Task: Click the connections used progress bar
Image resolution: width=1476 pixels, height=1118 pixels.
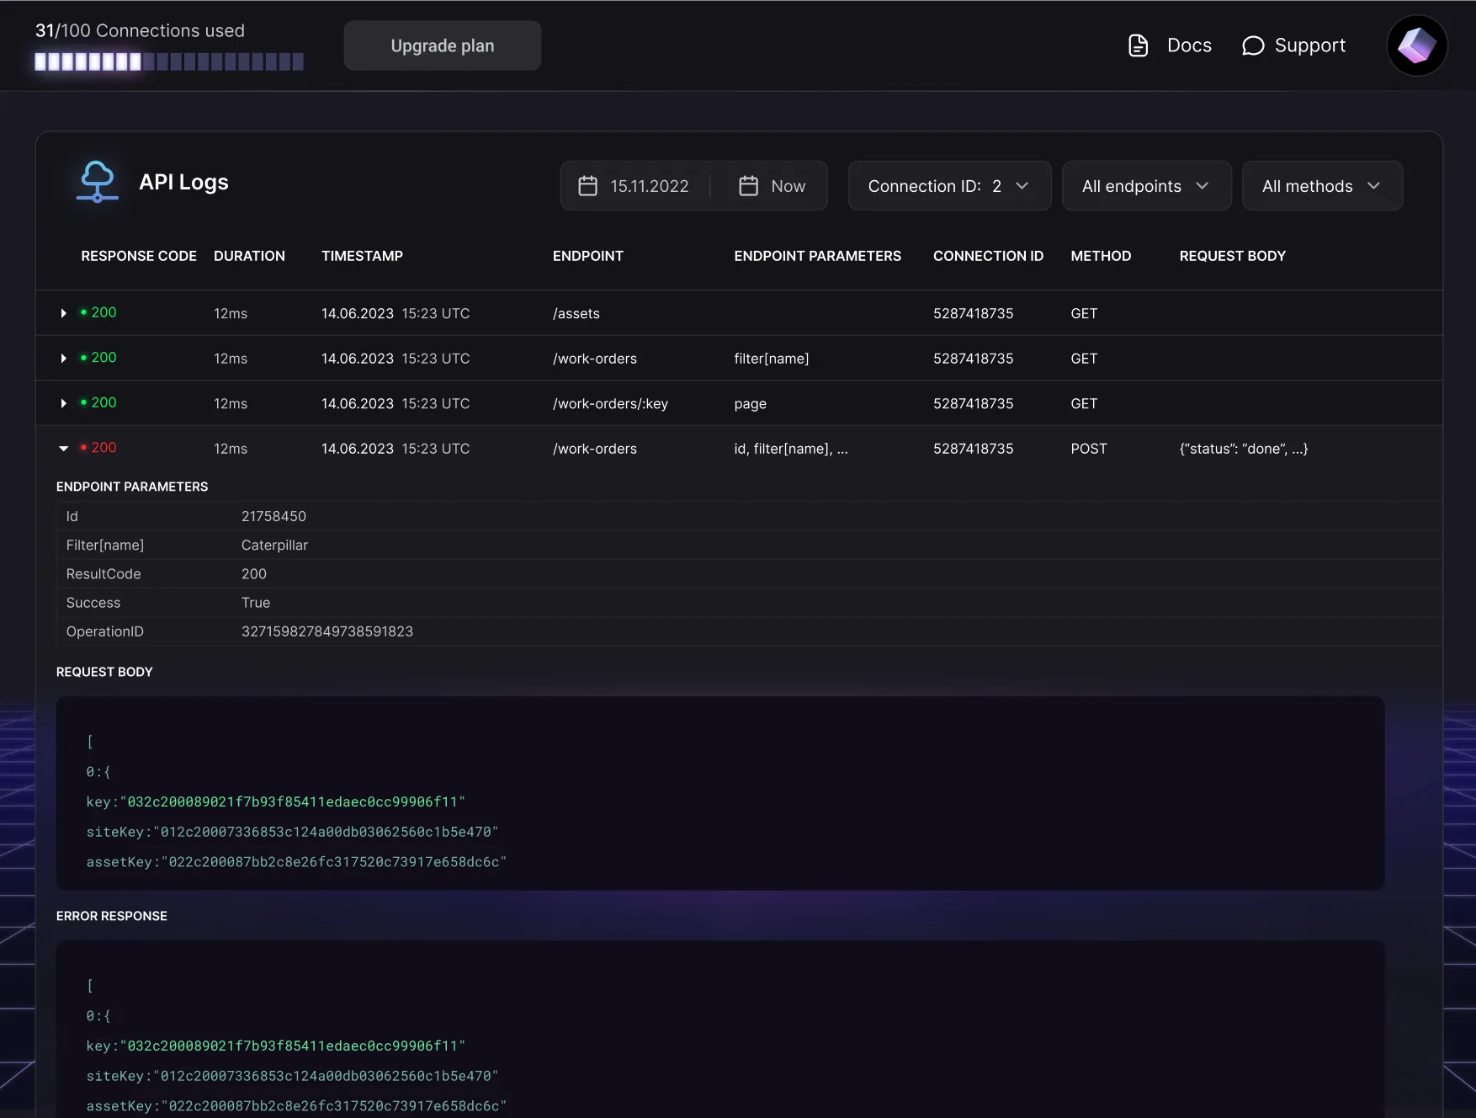Action: click(x=169, y=61)
